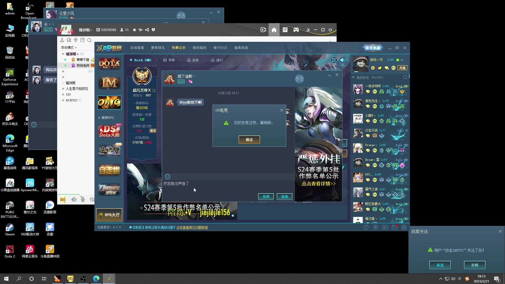
Task: Open the OMG mode panel icon
Action: (x=109, y=103)
